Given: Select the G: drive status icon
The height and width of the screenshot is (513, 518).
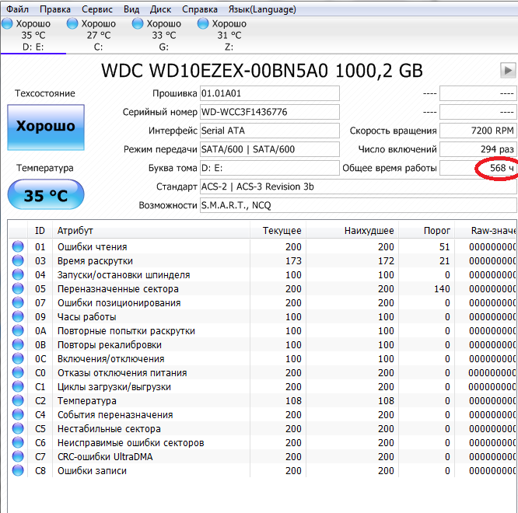Looking at the screenshot, I should click(x=138, y=24).
